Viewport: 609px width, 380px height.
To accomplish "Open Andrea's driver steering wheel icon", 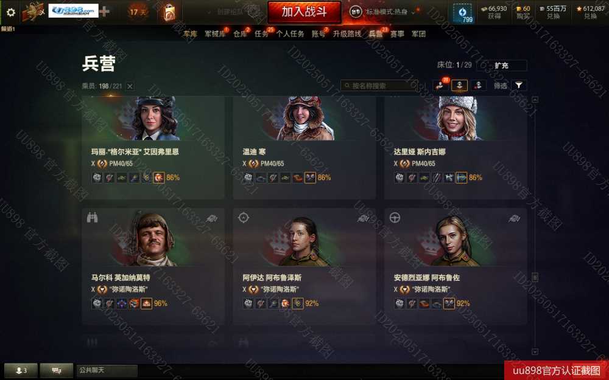I will [x=395, y=218].
